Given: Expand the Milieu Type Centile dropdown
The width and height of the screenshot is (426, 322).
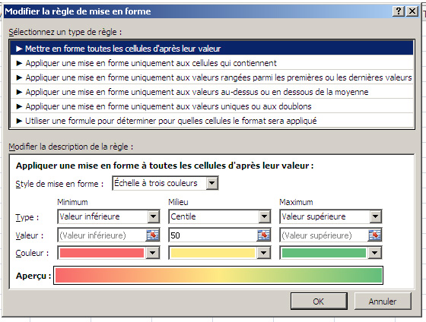Looking at the screenshot, I should click(x=264, y=216).
